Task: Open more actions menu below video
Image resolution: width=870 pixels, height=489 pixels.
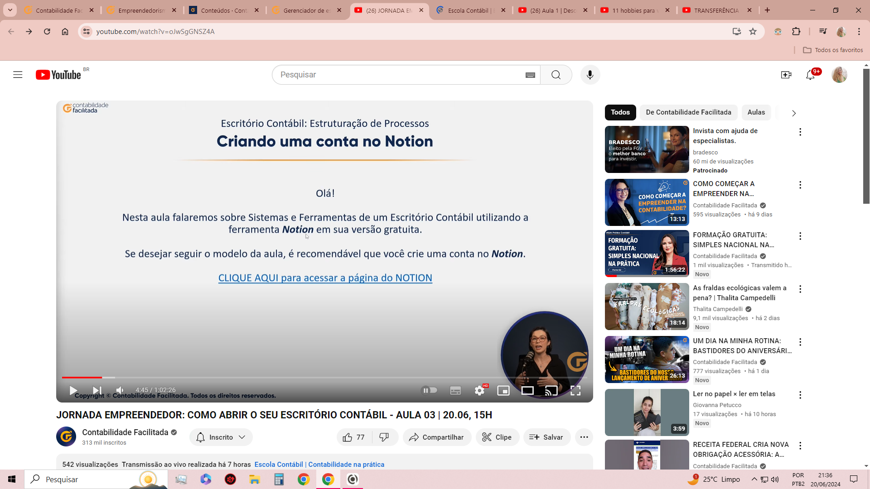Action: pos(584,437)
